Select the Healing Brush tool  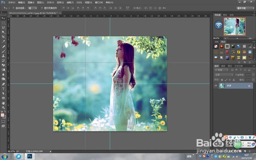3,47
